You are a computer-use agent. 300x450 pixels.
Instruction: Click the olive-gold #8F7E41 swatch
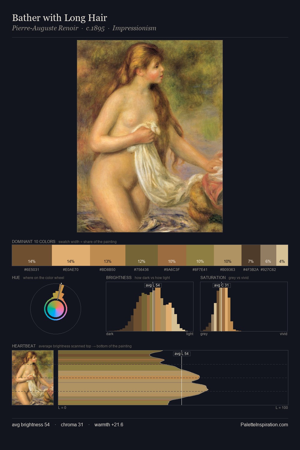[200, 255]
